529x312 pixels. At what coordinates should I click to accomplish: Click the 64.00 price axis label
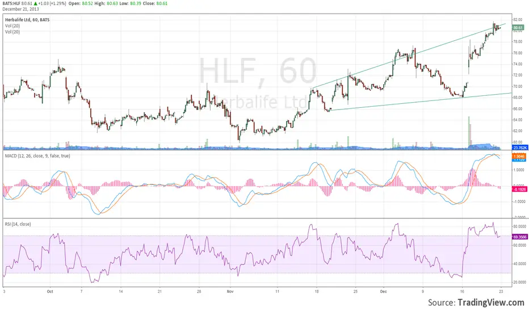(x=518, y=120)
